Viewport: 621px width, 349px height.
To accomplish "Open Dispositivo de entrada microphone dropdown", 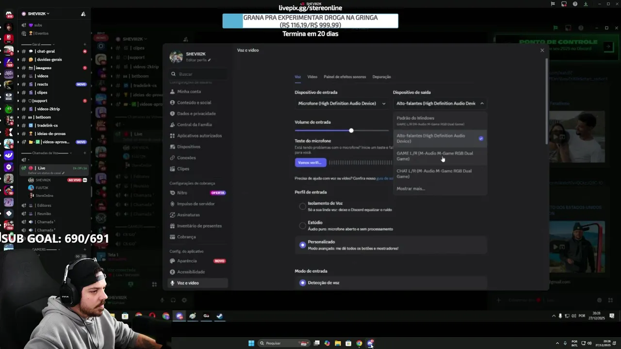I will [342, 103].
